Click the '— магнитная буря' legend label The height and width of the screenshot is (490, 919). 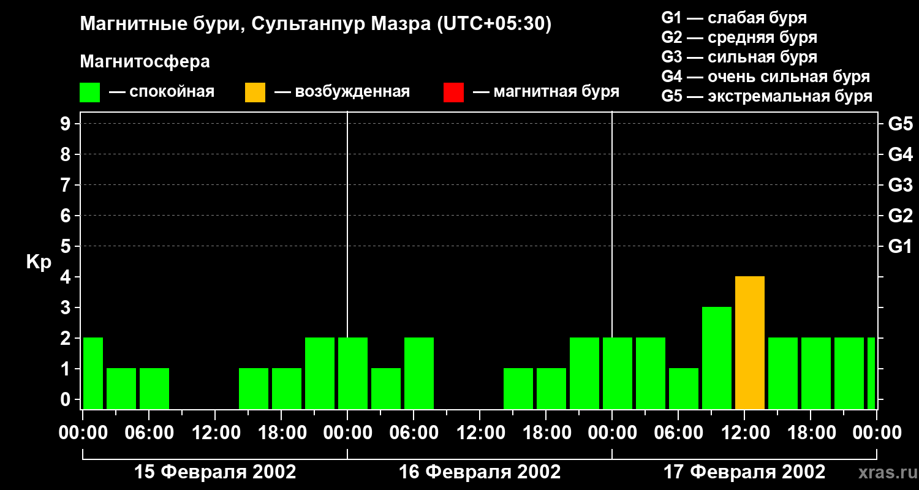(x=546, y=92)
